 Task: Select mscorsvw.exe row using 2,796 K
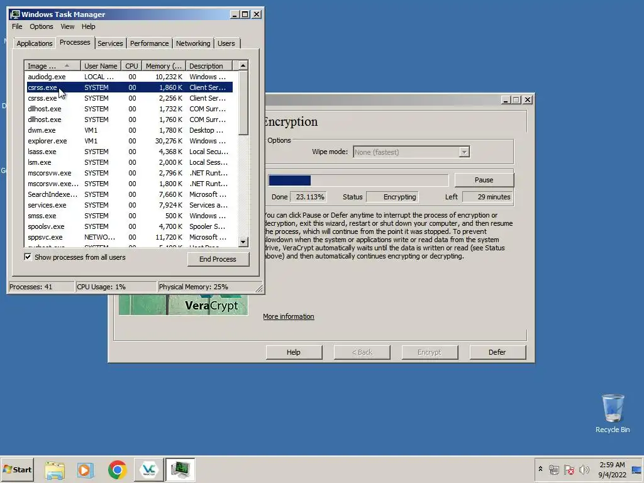pyautogui.click(x=128, y=173)
